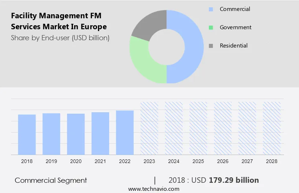Image resolution: width=299 pixels, height=193 pixels.
Task: Click the green Government legend swatch
Action: click(210, 27)
